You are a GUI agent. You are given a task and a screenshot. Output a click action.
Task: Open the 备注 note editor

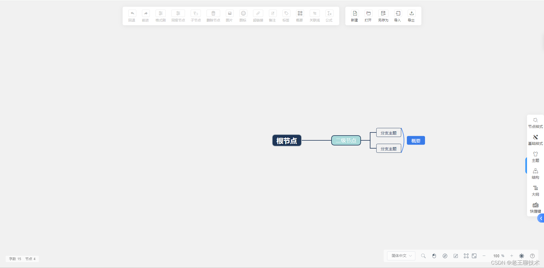pyautogui.click(x=273, y=13)
